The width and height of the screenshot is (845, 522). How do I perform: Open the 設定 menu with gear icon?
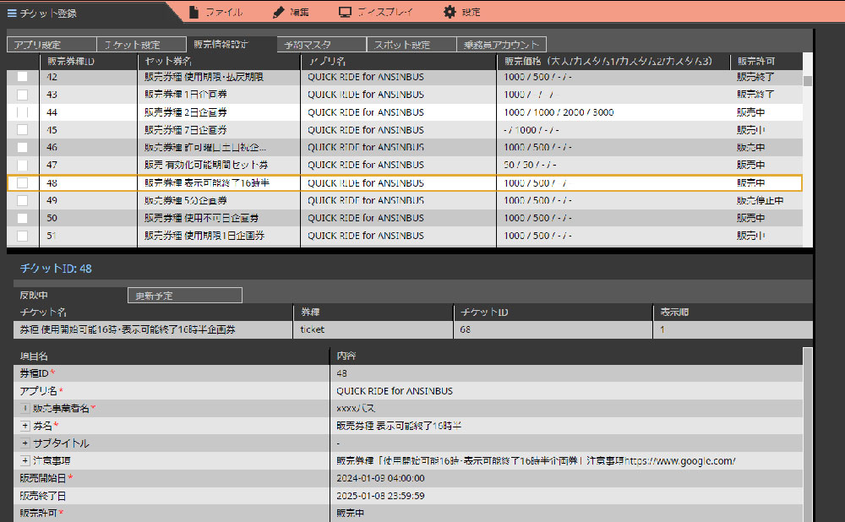pyautogui.click(x=462, y=12)
